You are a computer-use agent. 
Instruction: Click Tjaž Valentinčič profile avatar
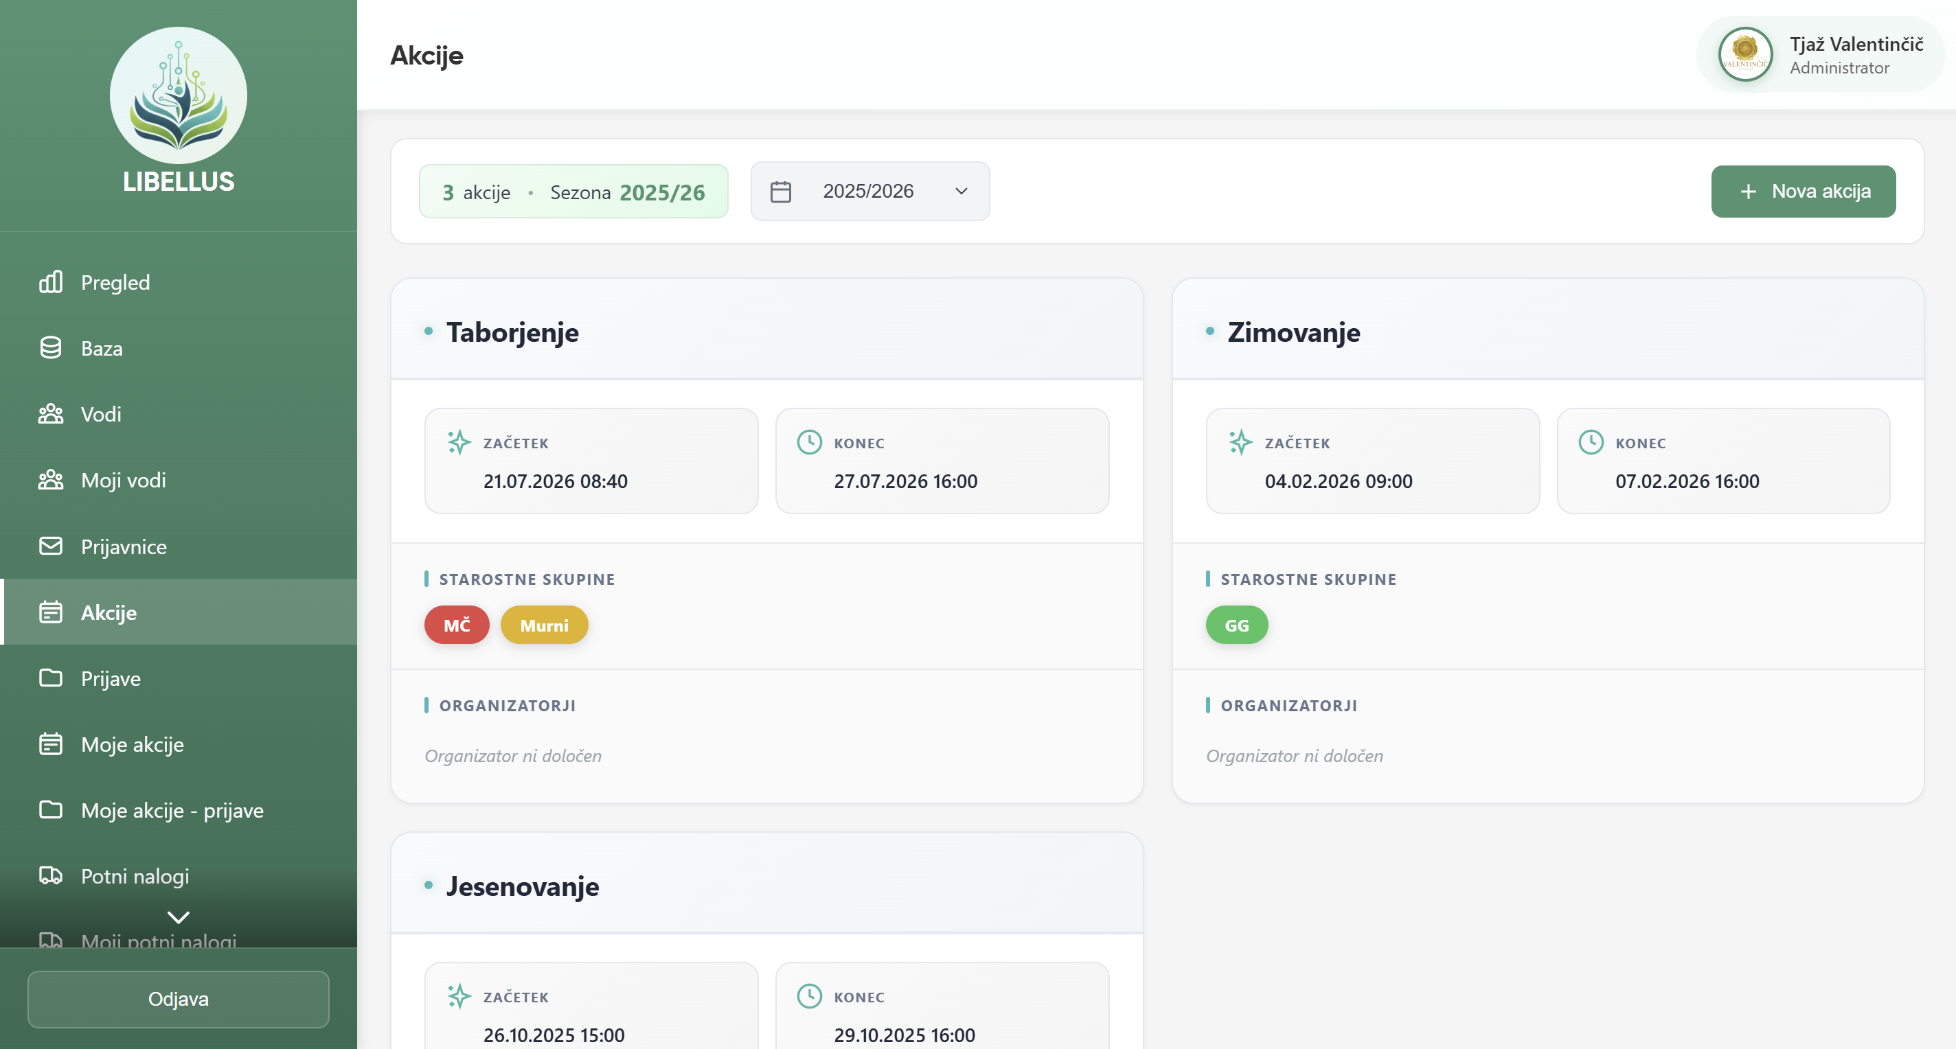(x=1745, y=55)
